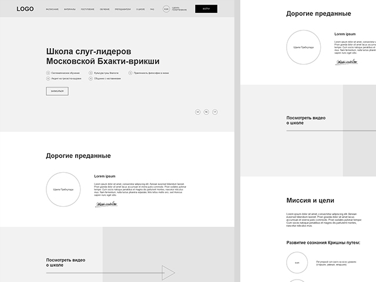The width and height of the screenshot is (376, 282).
Task: Open the Преподаватели menu item
Action: (123, 9)
